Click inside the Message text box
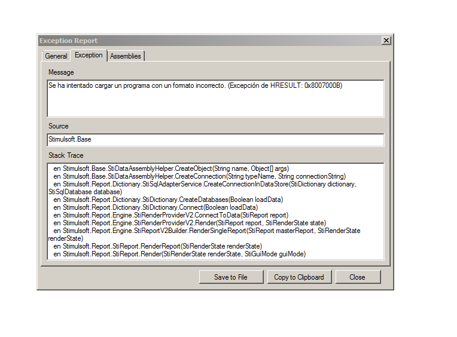 coord(215,99)
